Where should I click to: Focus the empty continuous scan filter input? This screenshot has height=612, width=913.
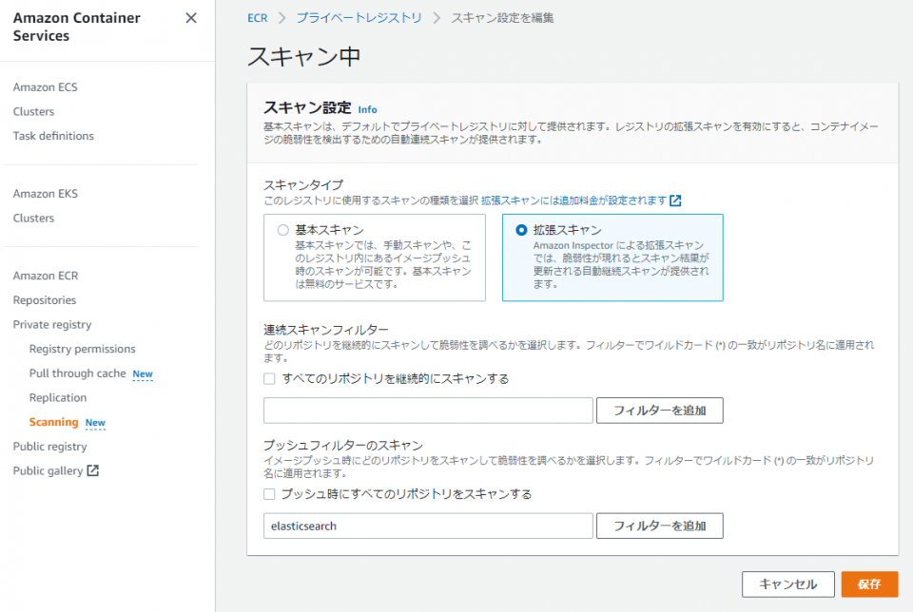coord(428,411)
